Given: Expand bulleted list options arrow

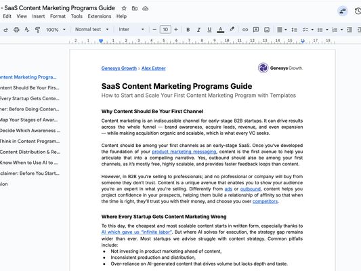Looking at the screenshot, I should click(327, 30).
